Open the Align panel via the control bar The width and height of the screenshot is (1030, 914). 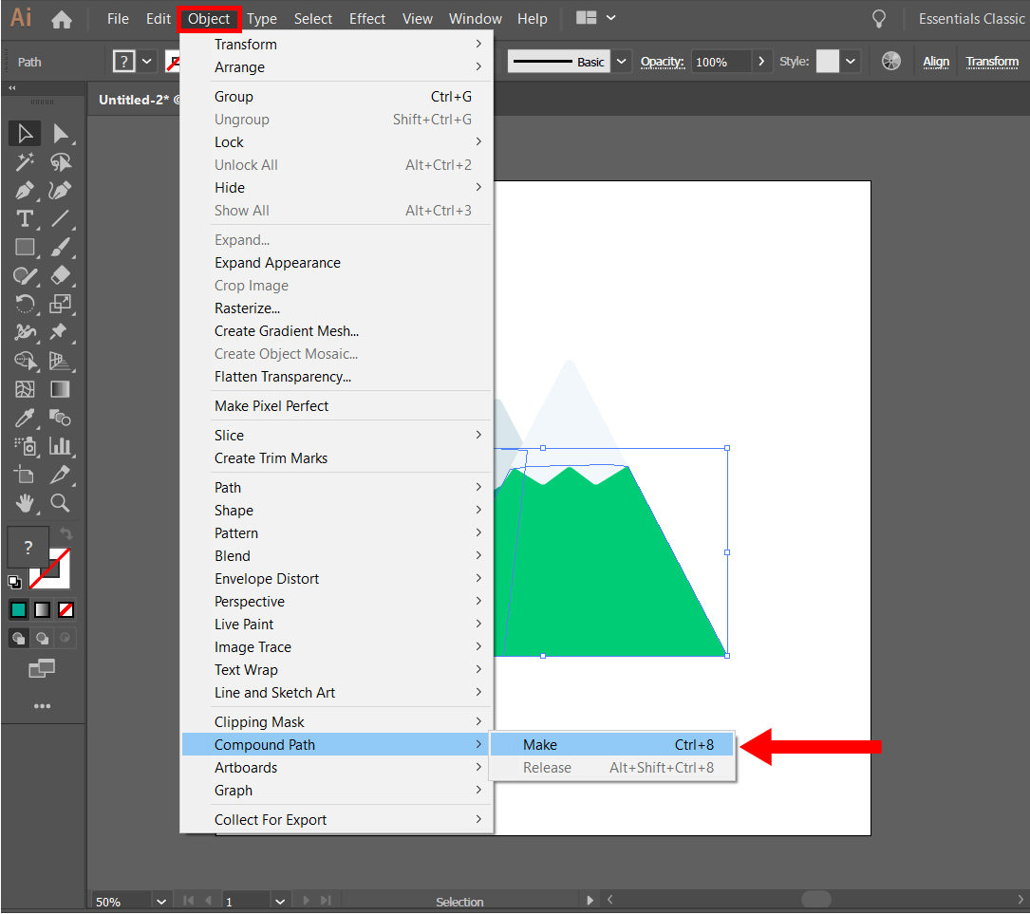point(935,61)
